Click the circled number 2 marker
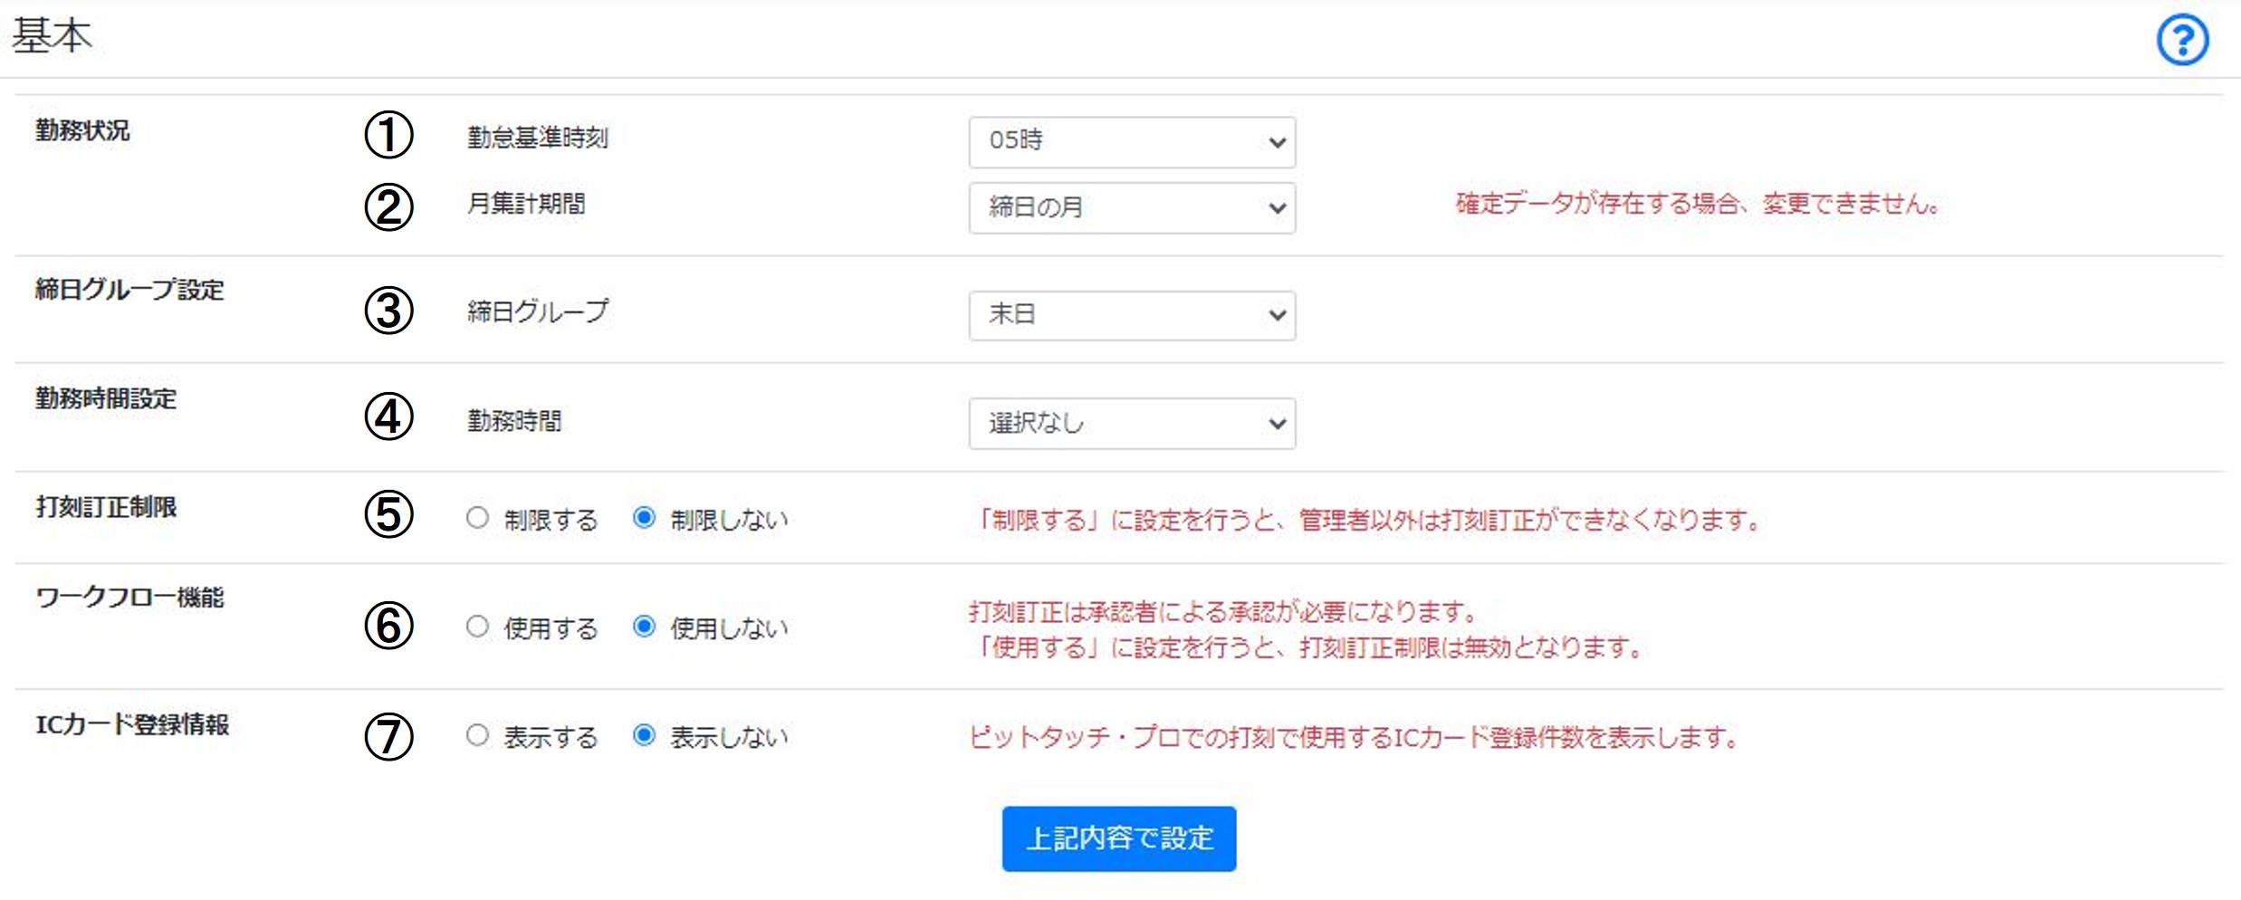 tap(388, 207)
